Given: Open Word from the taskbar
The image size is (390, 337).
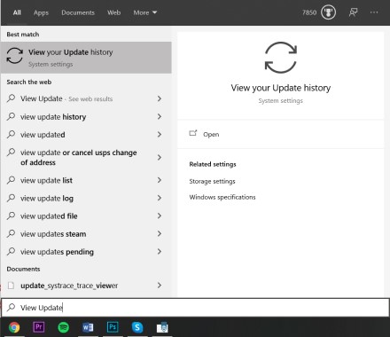Looking at the screenshot, I should click(x=88, y=327).
